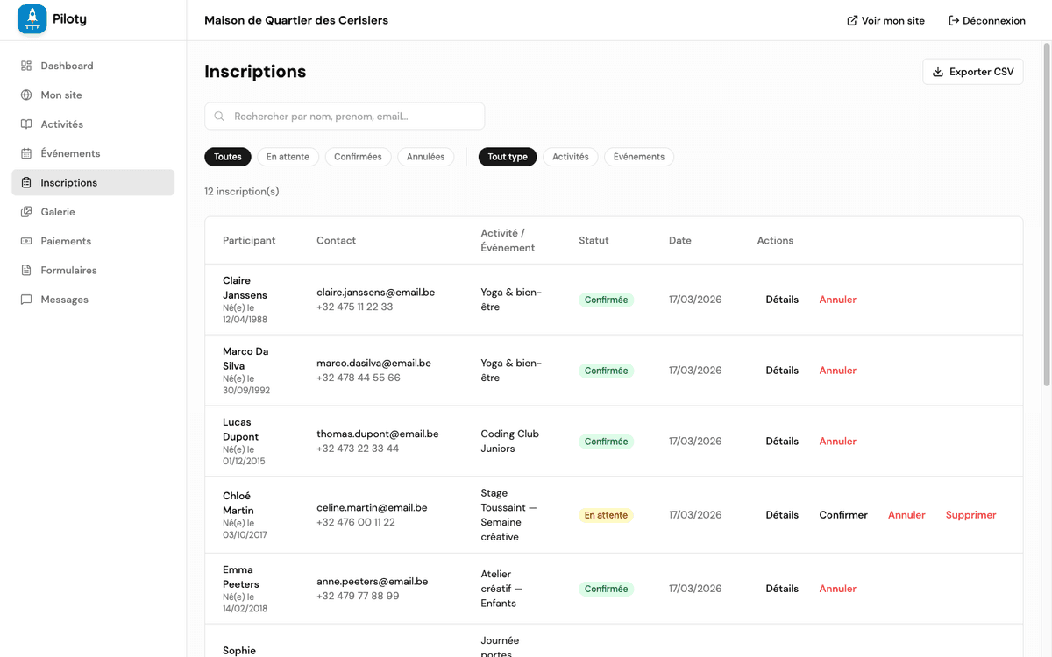Viewport: 1052px width, 657px height.
Task: Click the book icon for Activités
Action: pos(26,124)
